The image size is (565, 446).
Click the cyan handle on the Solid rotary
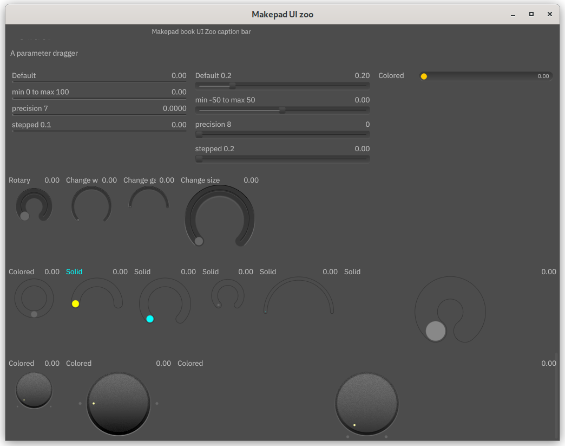(x=150, y=319)
